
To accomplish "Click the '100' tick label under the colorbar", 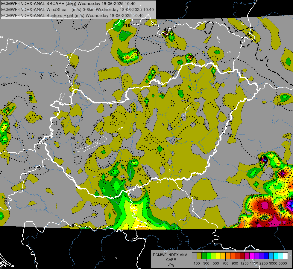I will pos(197,263).
